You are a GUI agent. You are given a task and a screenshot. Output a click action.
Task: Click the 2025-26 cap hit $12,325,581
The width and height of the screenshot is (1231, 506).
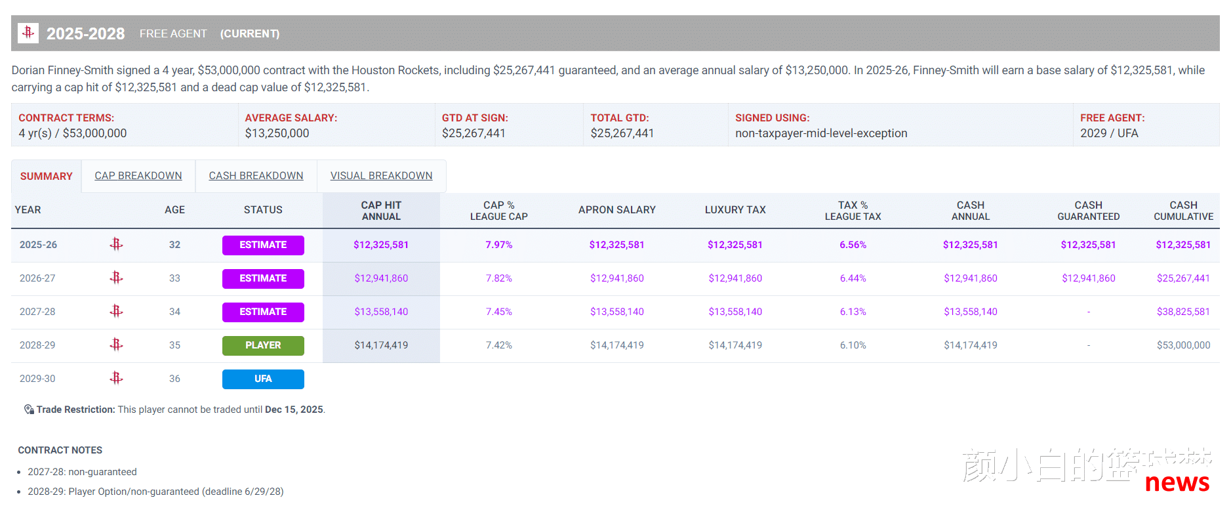click(x=381, y=245)
